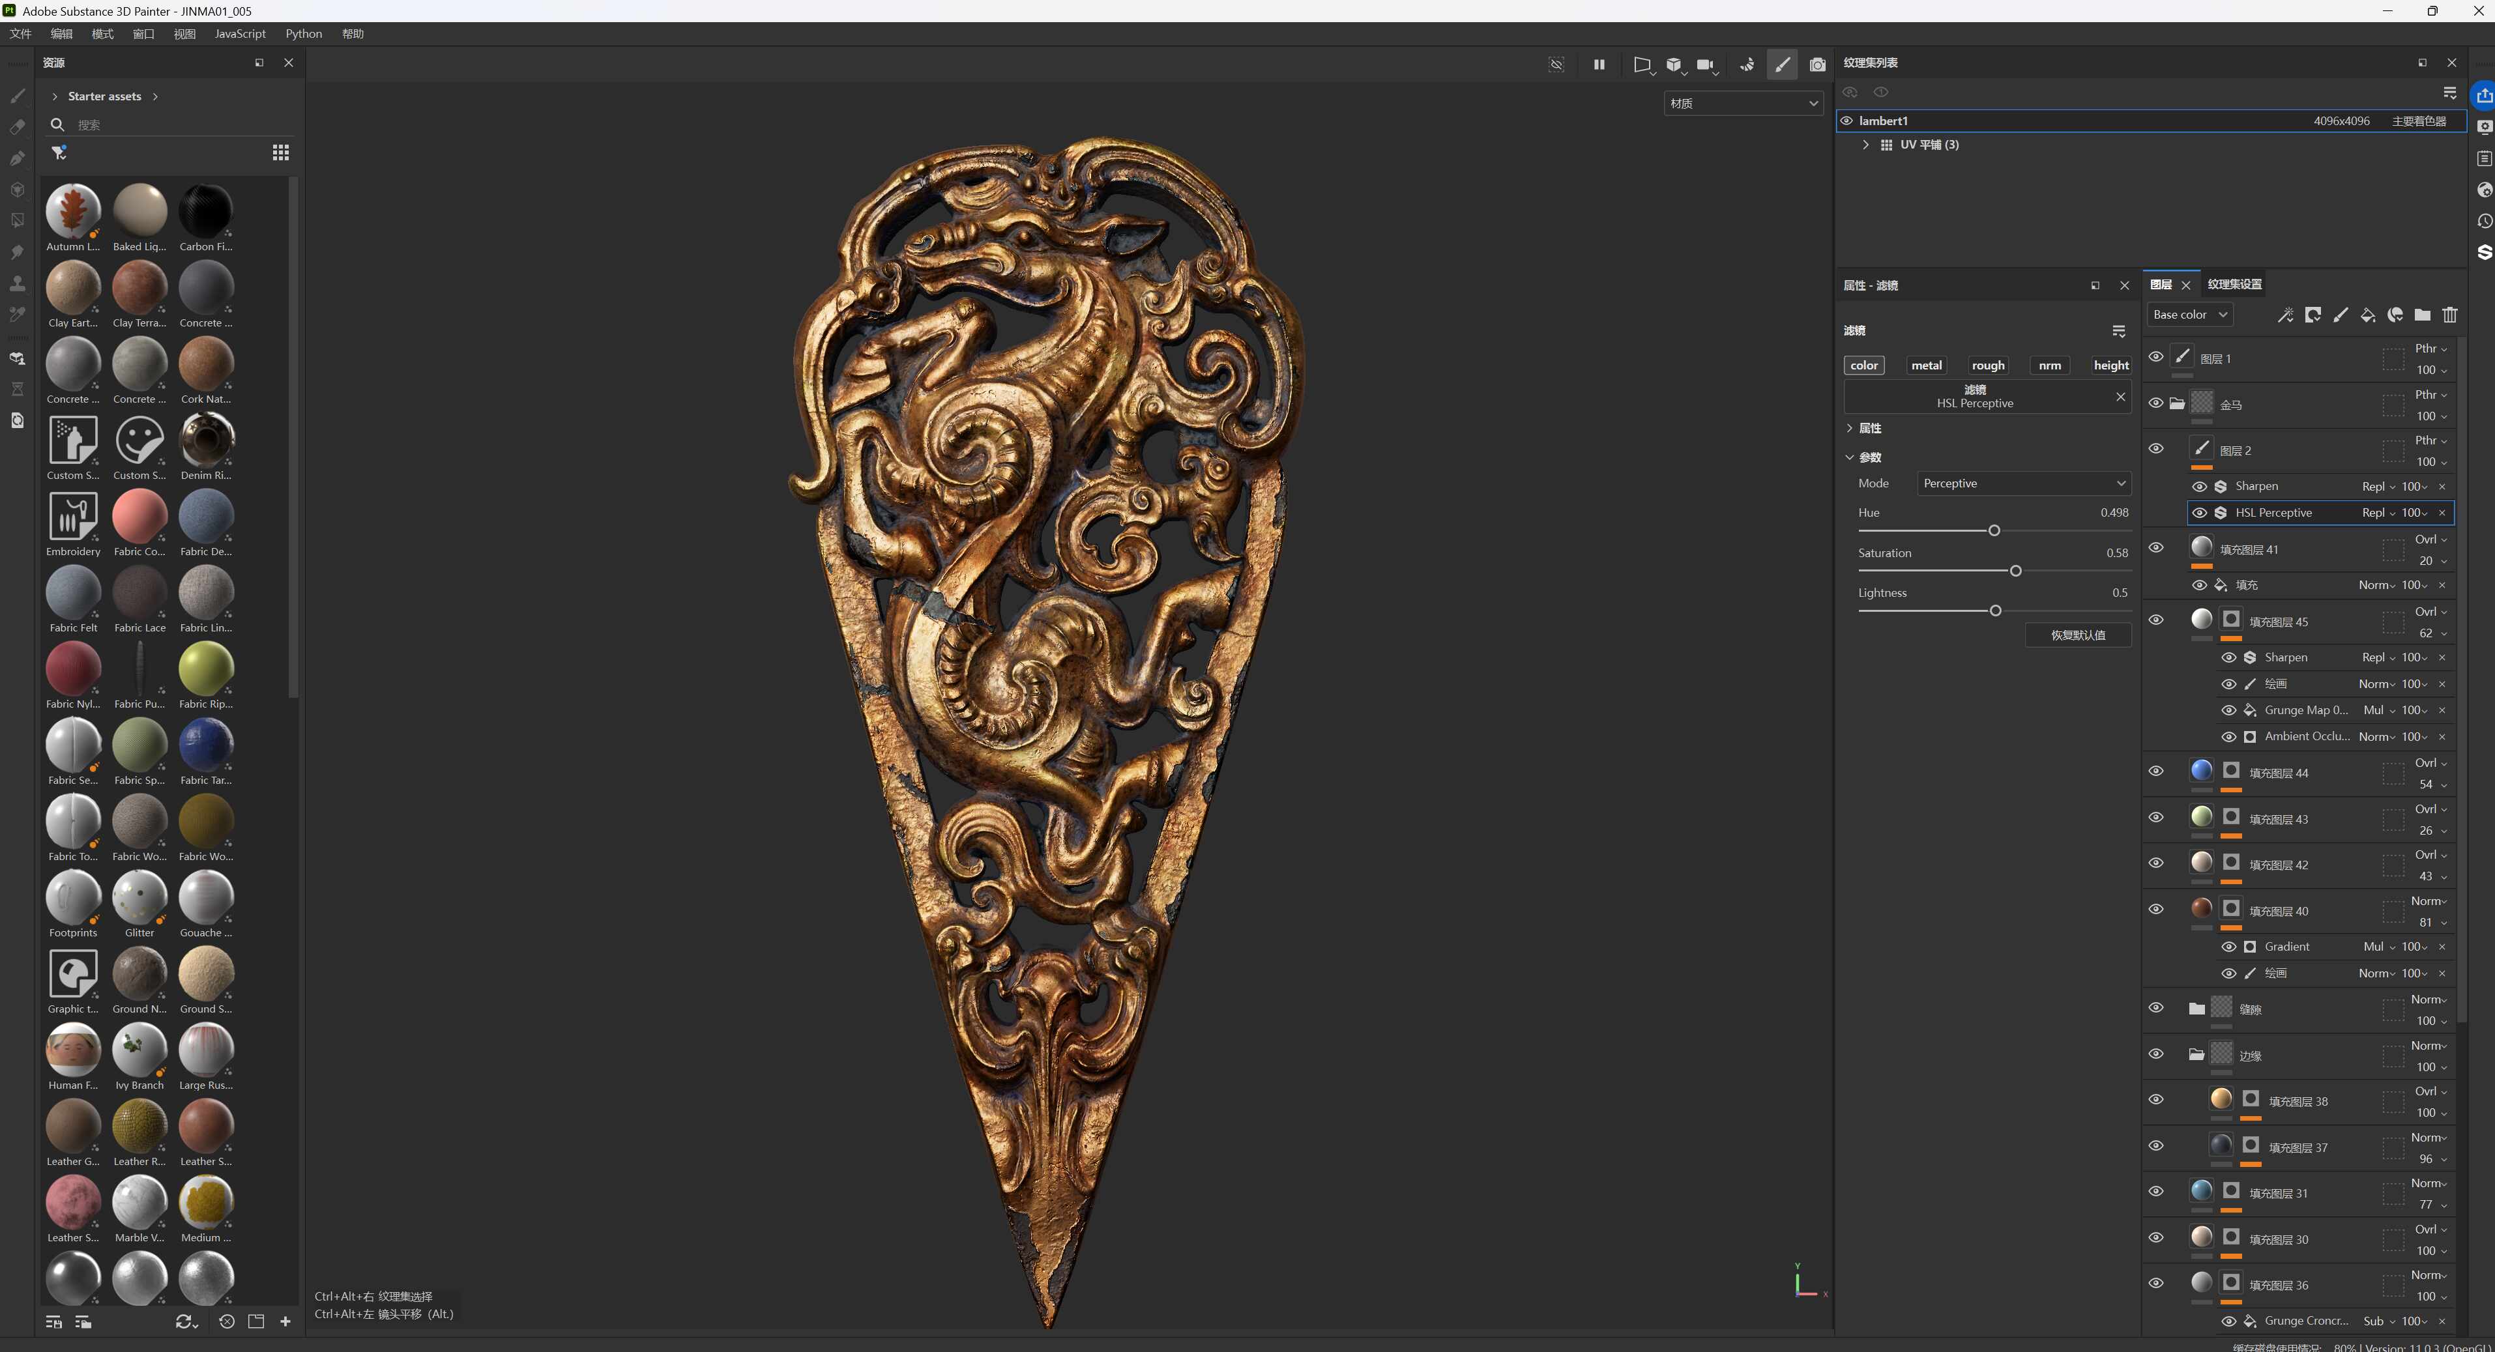2495x1352 pixels.
Task: Click the 恢复默认值 button
Action: pos(2078,635)
